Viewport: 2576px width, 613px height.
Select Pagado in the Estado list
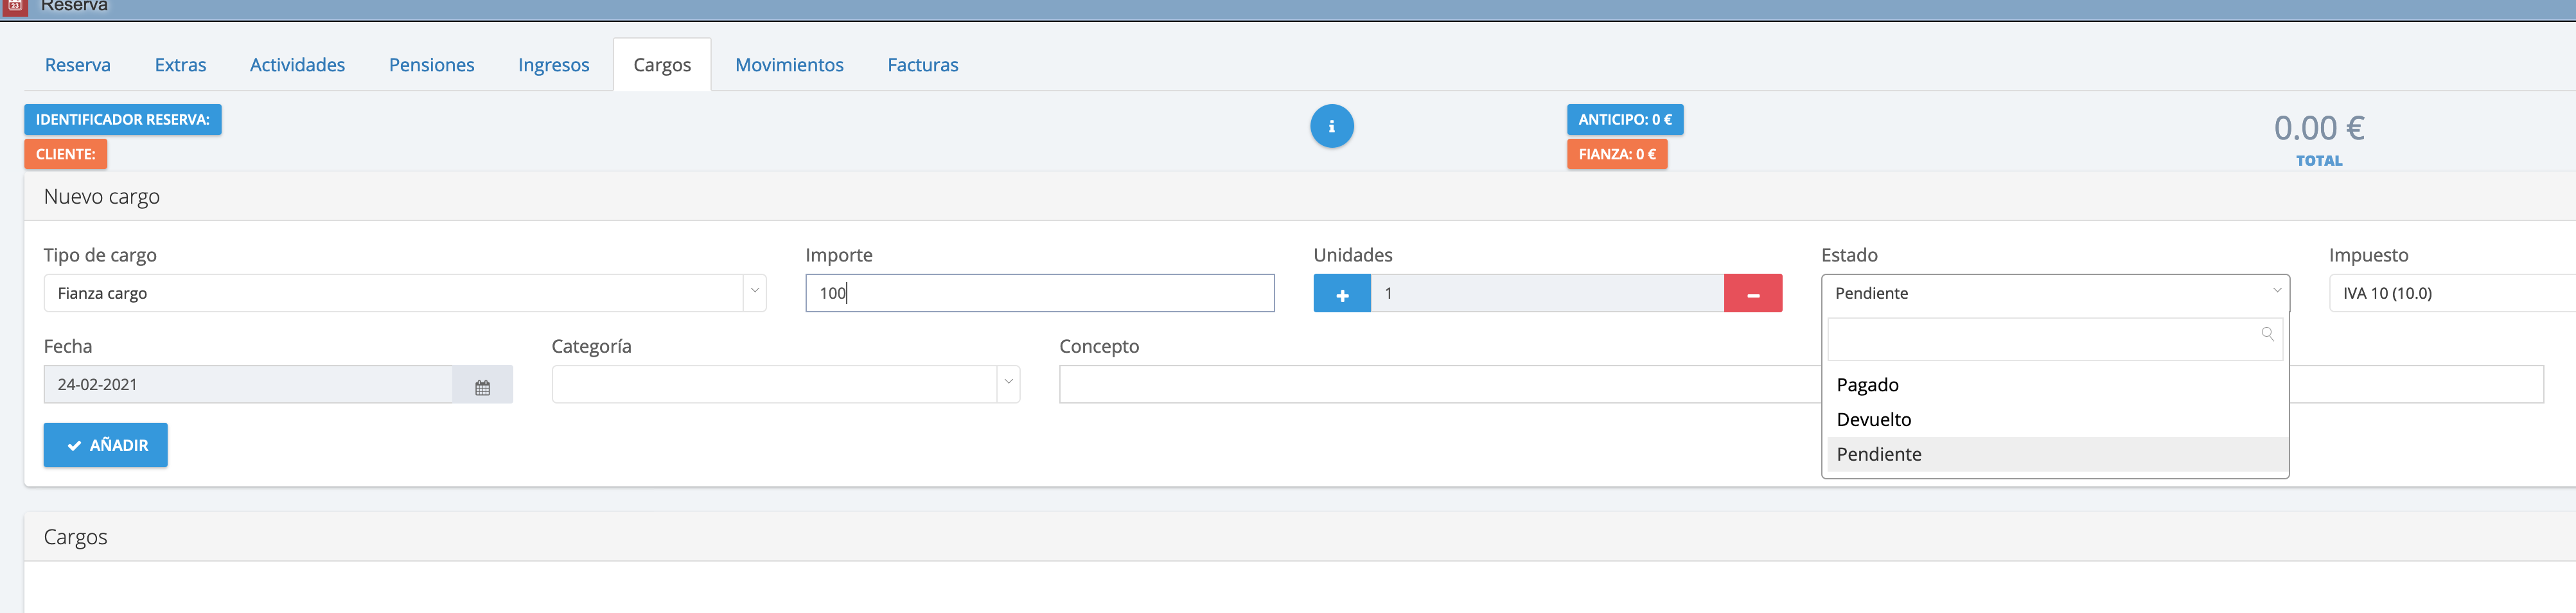click(2057, 385)
